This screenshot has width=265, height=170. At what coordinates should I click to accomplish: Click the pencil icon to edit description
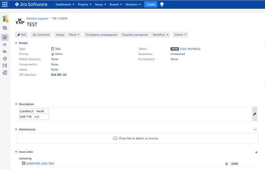click(x=255, y=114)
